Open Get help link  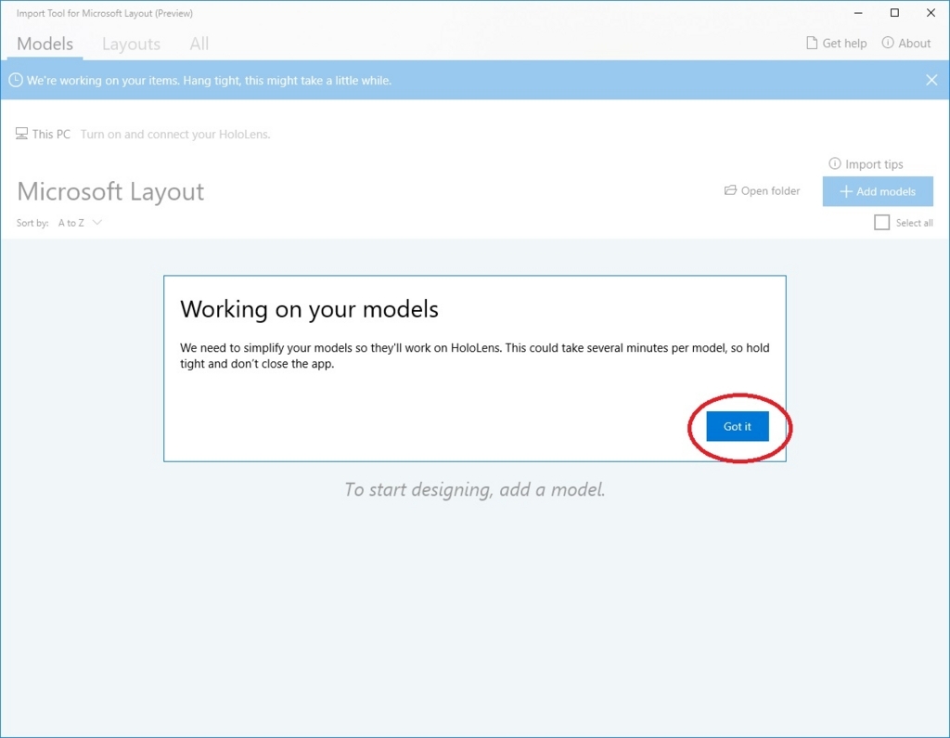click(836, 43)
